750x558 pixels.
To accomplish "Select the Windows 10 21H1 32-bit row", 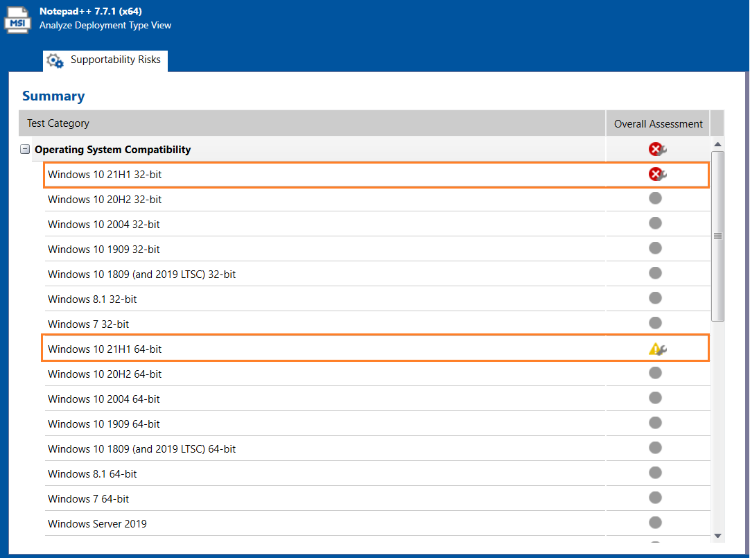I will click(x=376, y=175).
